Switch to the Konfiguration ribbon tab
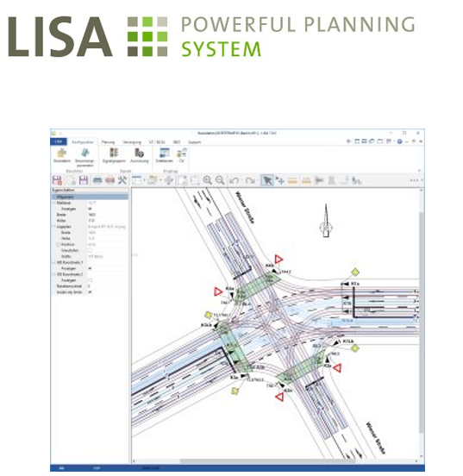Viewport: 463px width, 476px height. click(x=83, y=141)
